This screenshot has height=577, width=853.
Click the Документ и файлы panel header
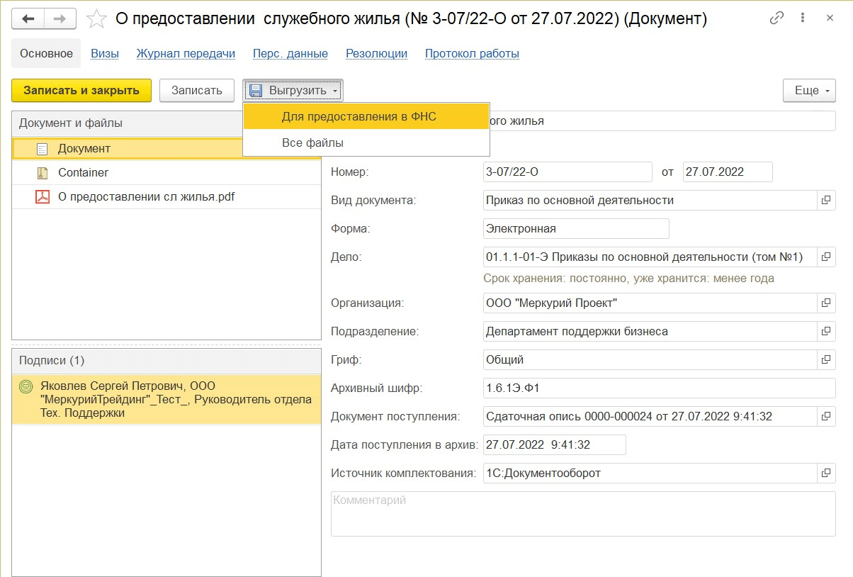tap(128, 123)
